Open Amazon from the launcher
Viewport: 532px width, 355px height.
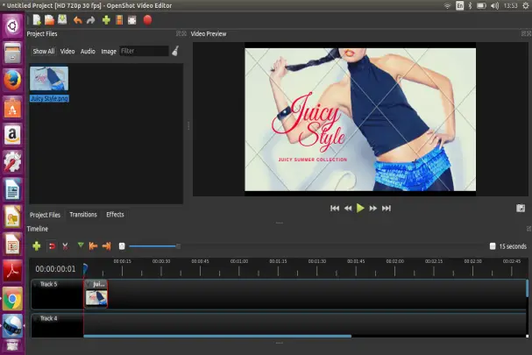pyautogui.click(x=12, y=135)
